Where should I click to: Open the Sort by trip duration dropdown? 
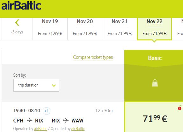coord(36,85)
